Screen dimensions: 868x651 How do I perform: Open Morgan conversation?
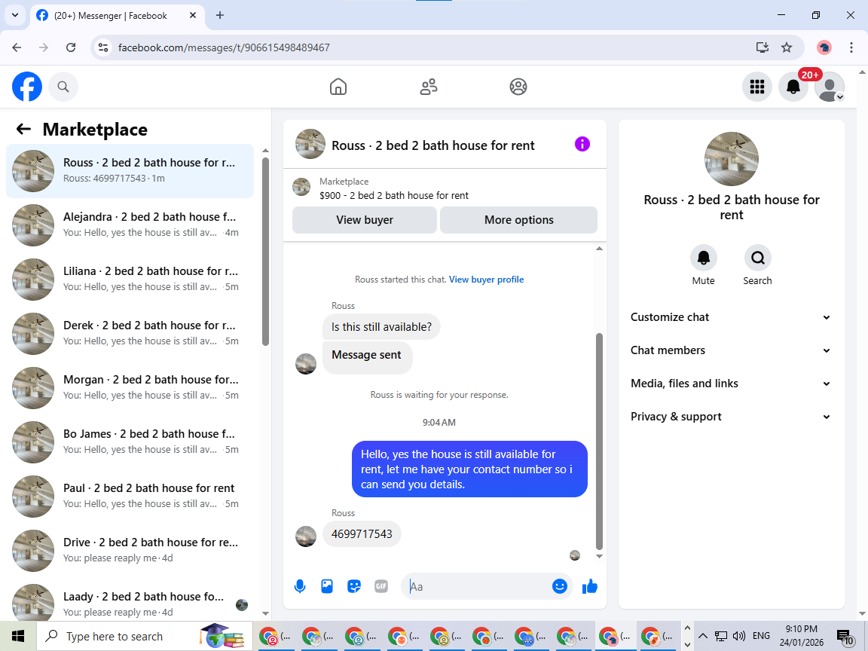coord(130,387)
